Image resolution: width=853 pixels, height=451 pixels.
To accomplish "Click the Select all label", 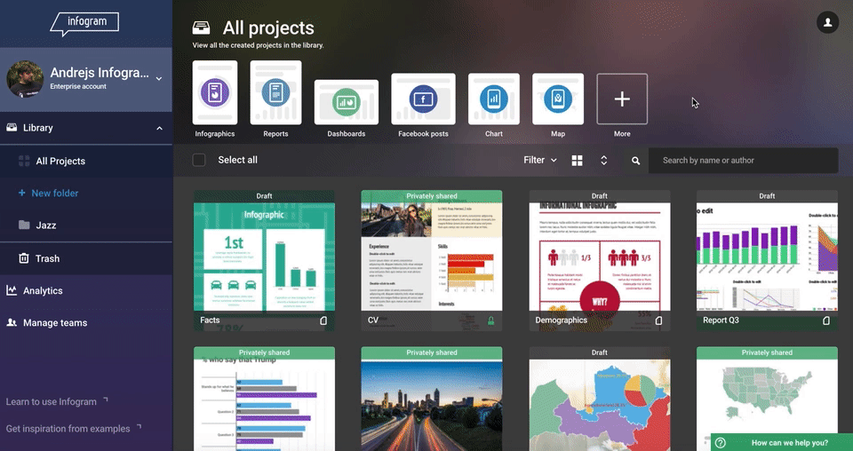I will click(x=238, y=160).
